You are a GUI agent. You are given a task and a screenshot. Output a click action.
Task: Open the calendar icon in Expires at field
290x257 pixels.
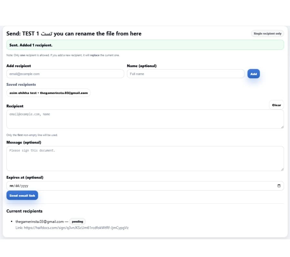[279, 186]
